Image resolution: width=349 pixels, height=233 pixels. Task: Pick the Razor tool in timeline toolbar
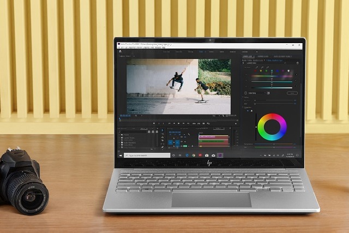[x=162, y=141]
